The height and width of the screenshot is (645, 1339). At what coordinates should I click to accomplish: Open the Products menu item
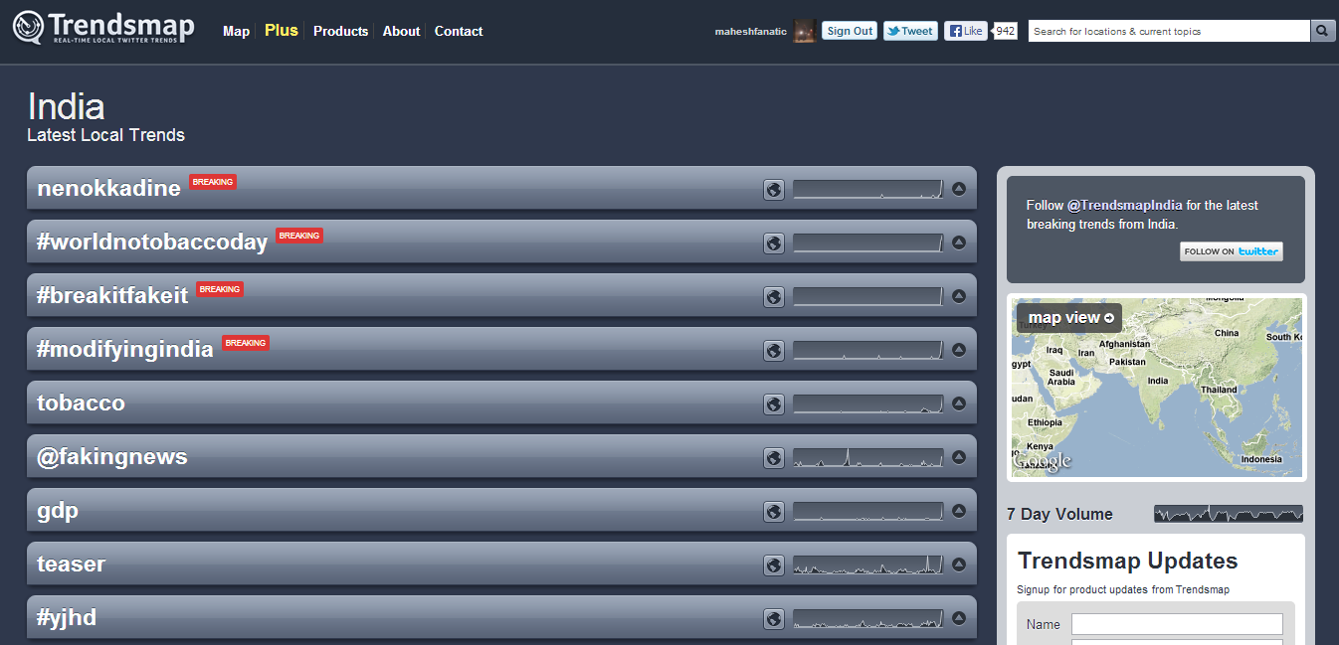[341, 31]
